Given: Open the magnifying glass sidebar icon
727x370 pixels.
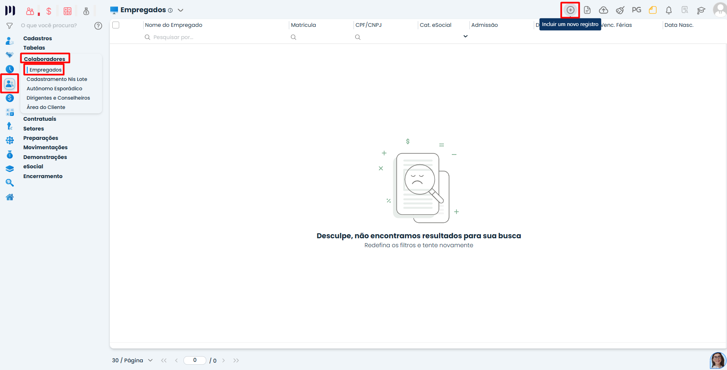Looking at the screenshot, I should coord(10,183).
